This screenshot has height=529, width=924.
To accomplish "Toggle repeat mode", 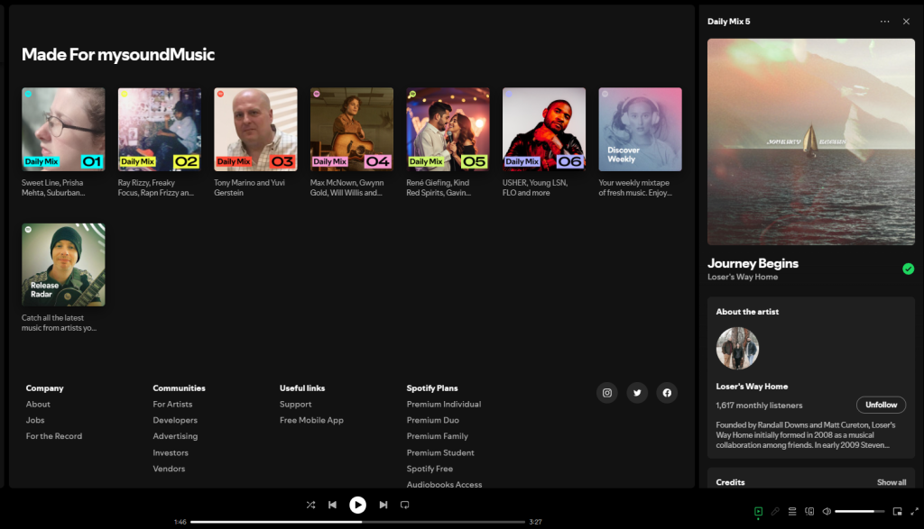I will pos(405,505).
